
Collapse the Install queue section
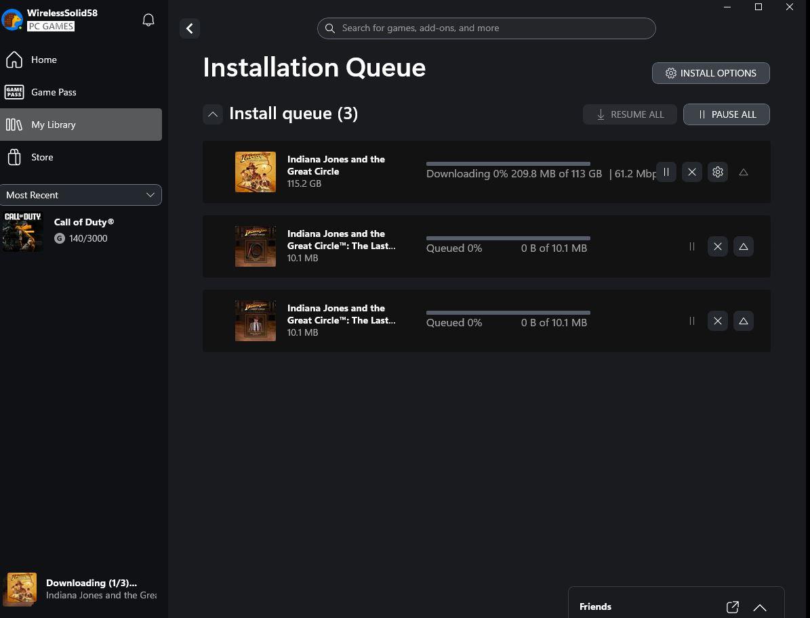pyautogui.click(x=213, y=114)
